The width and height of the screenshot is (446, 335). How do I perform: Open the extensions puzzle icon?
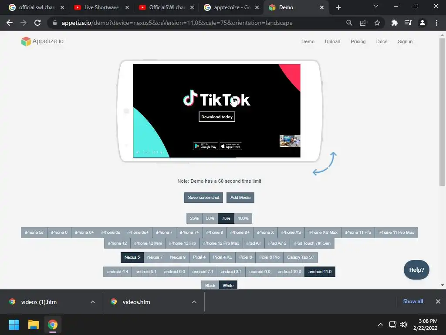coord(394,23)
